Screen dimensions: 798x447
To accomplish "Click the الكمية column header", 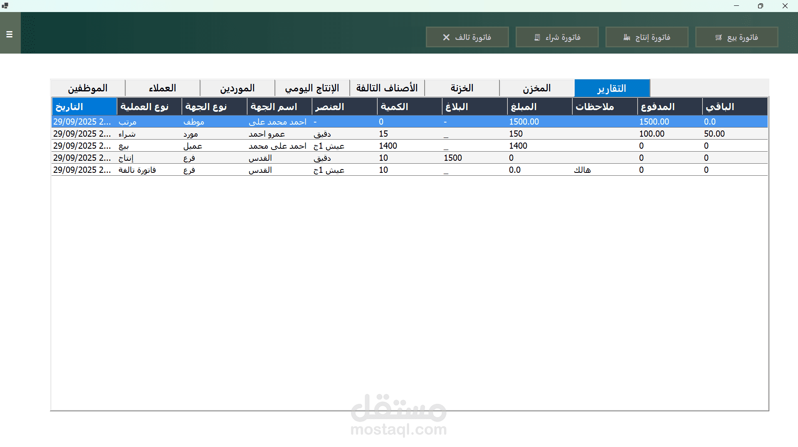I will 410,107.
